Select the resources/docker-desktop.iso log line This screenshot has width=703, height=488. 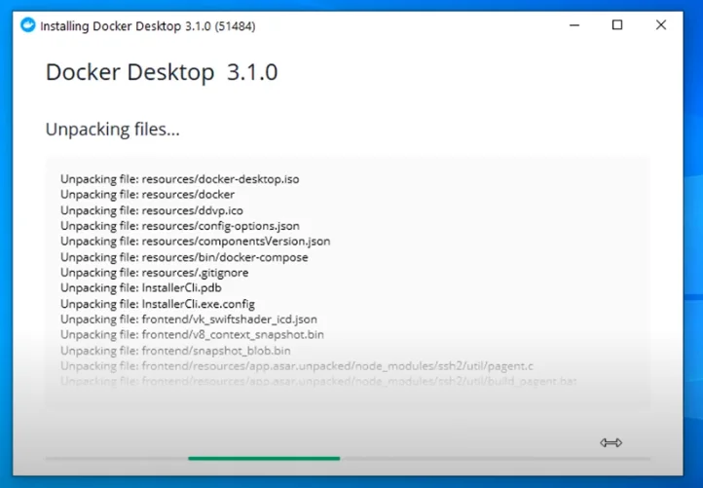180,179
